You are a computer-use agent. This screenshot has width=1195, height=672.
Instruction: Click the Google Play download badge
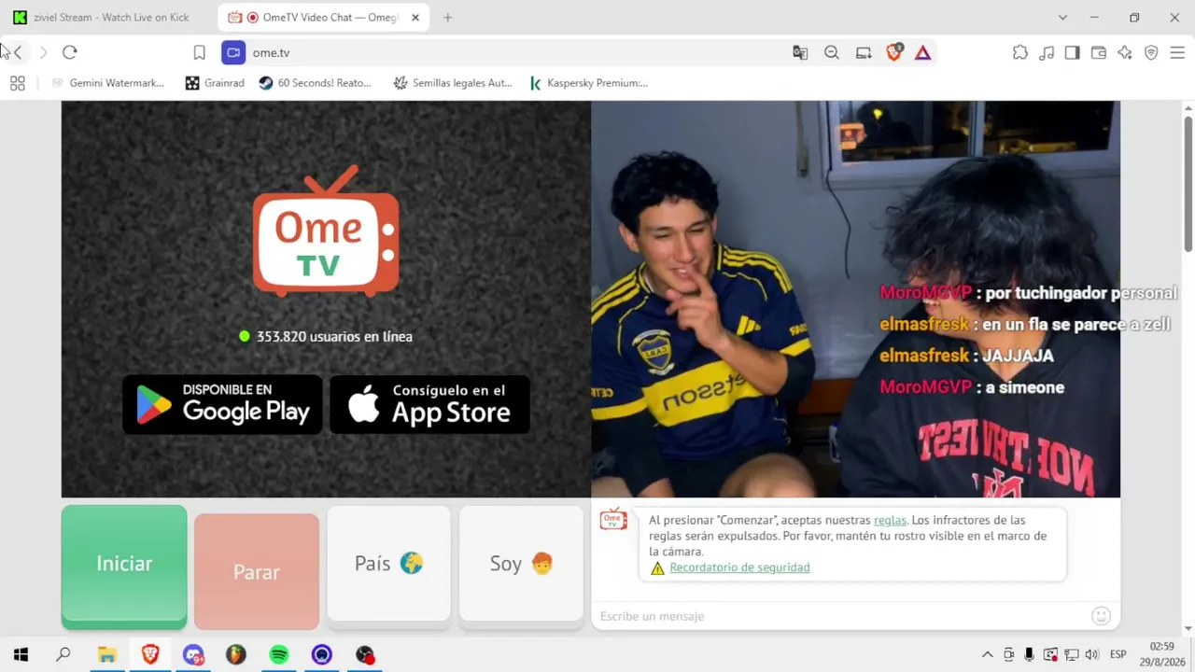(x=222, y=404)
